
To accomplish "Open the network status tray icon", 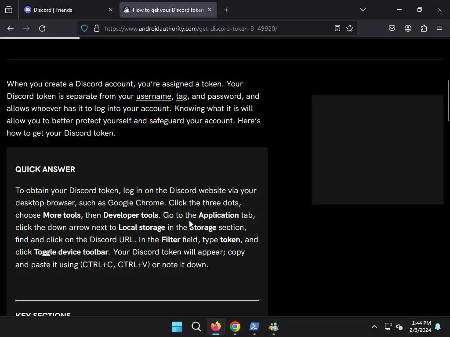I will point(388,326).
